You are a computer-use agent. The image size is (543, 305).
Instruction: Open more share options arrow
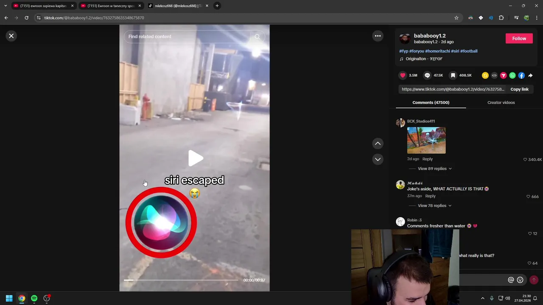pyautogui.click(x=530, y=75)
